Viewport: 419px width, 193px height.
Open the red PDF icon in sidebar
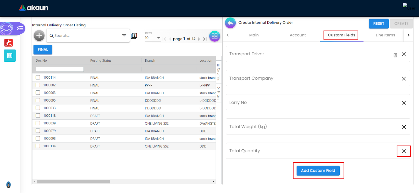pyautogui.click(x=9, y=43)
